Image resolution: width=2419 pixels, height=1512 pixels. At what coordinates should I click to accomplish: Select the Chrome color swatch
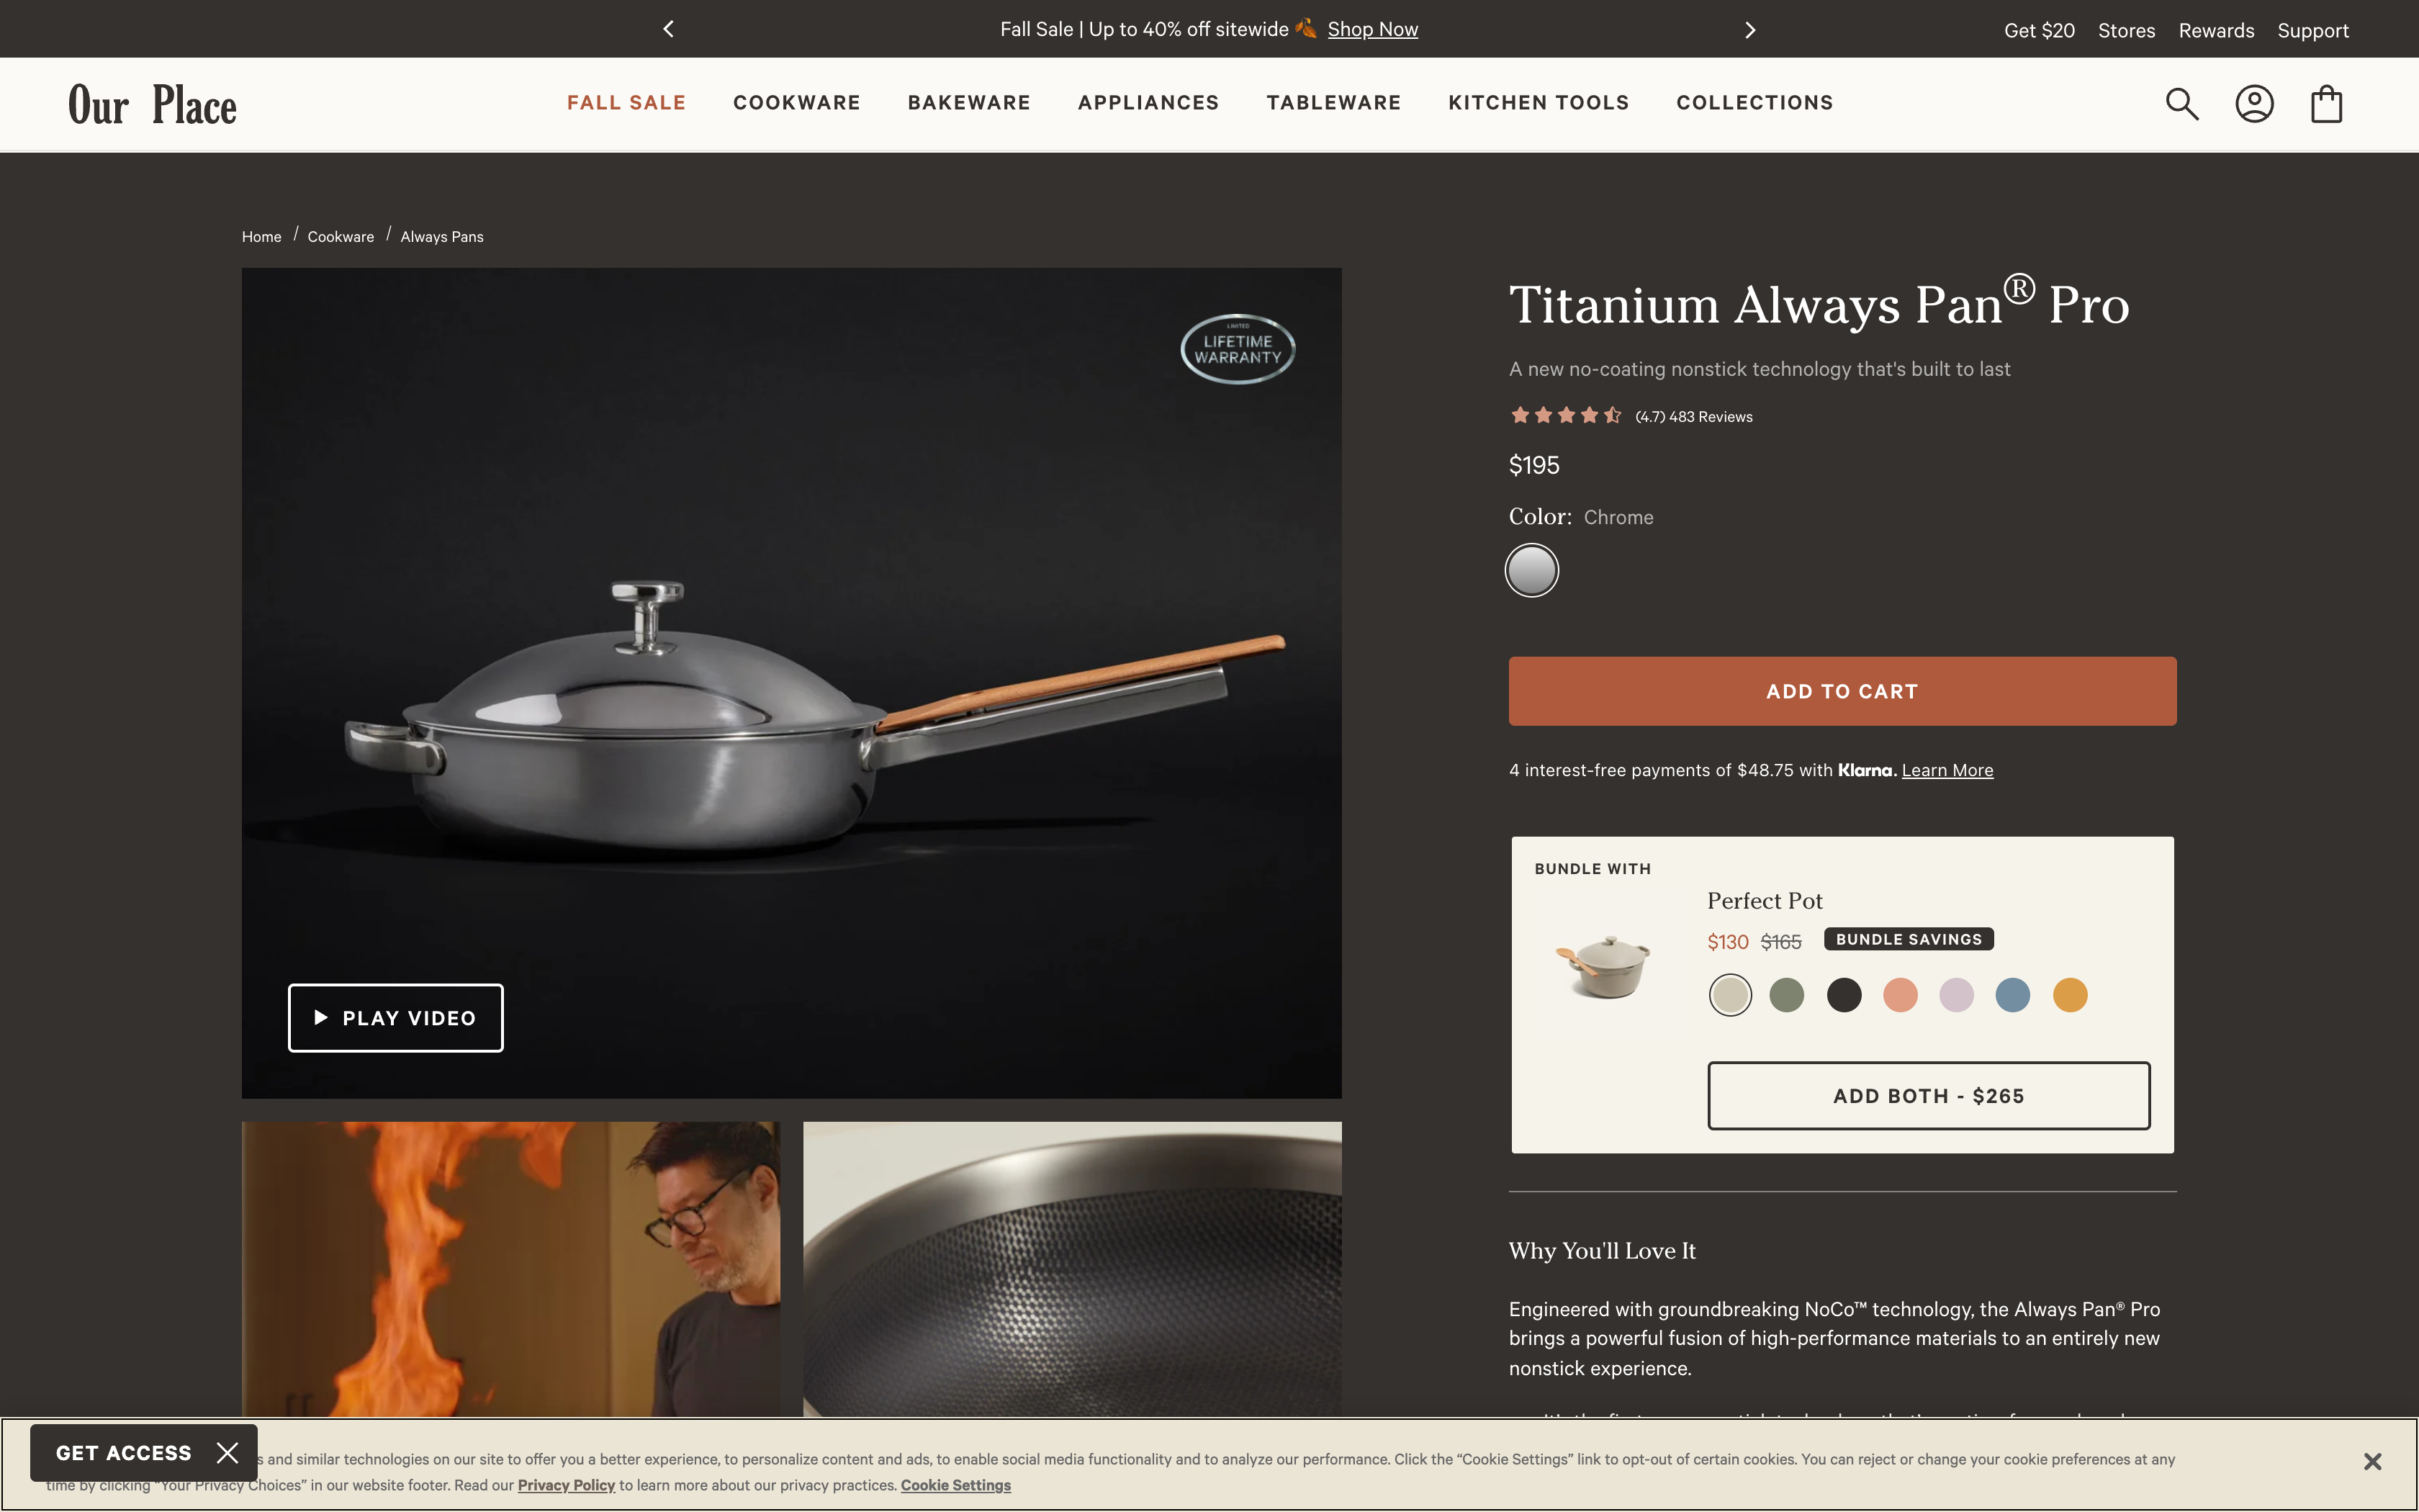[1531, 571]
